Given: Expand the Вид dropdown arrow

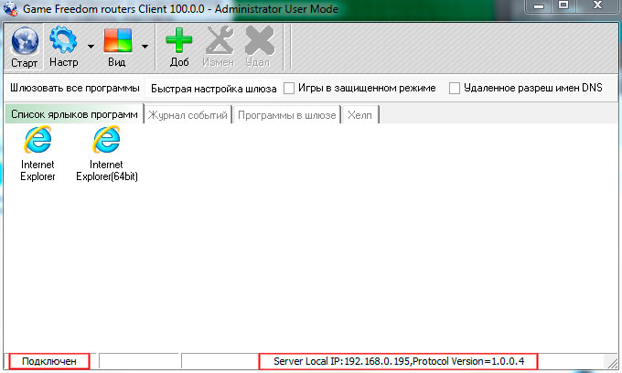Looking at the screenshot, I should [x=145, y=47].
